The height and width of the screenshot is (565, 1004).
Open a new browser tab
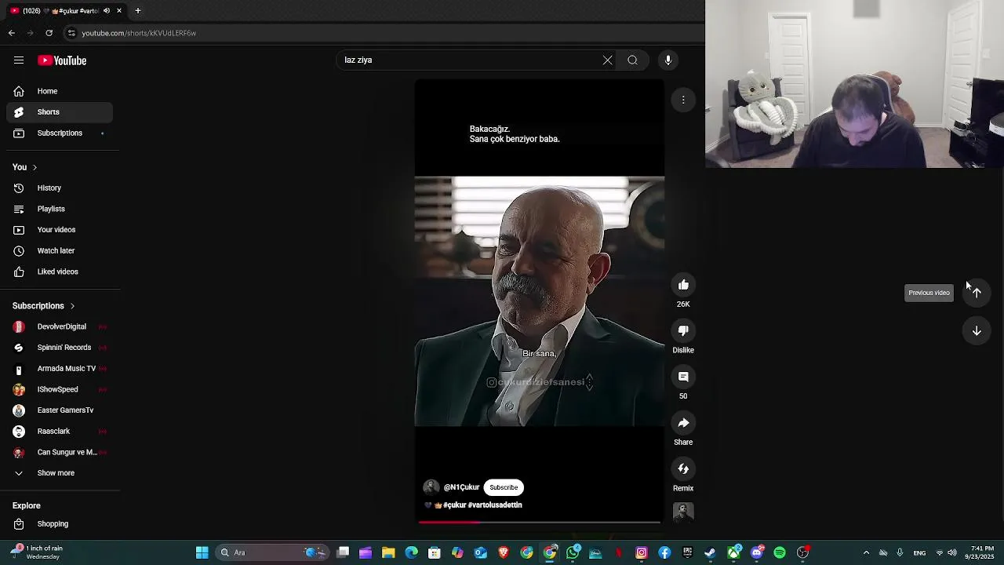[x=138, y=11]
